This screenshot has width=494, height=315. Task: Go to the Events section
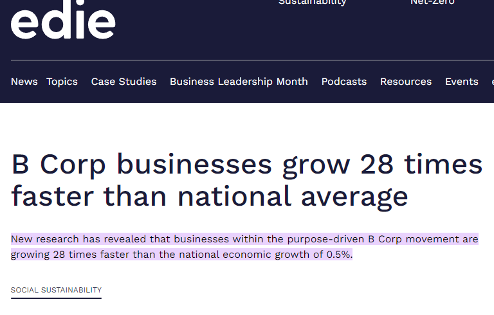[x=461, y=82]
